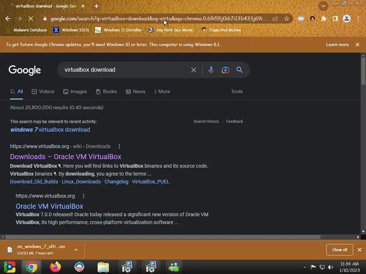
Task: Toggle the browser side panel icon
Action: [x=335, y=19]
